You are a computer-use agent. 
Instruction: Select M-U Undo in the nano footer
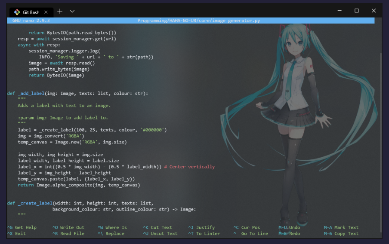[x=289, y=228]
